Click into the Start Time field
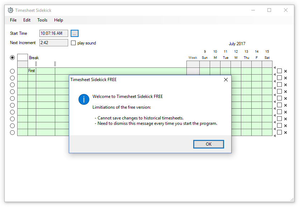Image resolution: width=299 pixels, height=207 pixels. pyautogui.click(x=53, y=33)
